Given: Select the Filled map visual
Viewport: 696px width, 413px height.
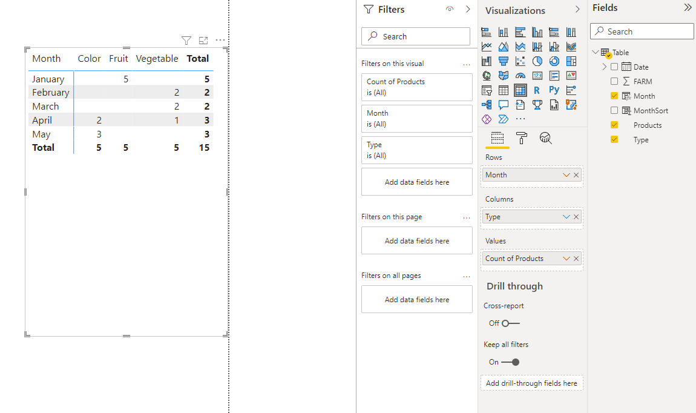Looking at the screenshot, I should 504,76.
